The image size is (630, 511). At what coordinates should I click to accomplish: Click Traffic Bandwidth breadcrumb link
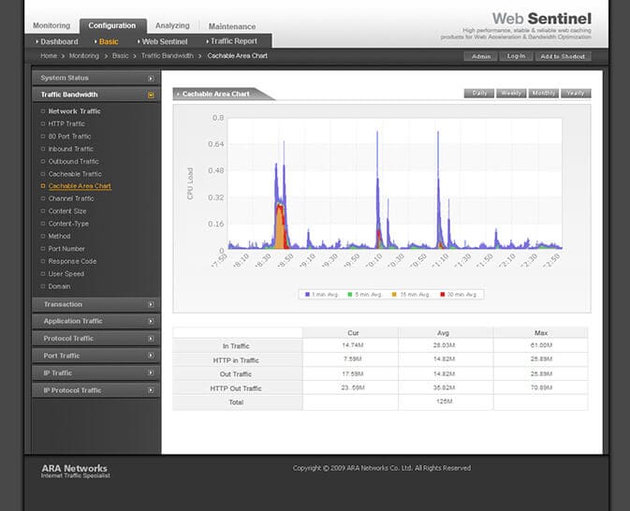168,56
